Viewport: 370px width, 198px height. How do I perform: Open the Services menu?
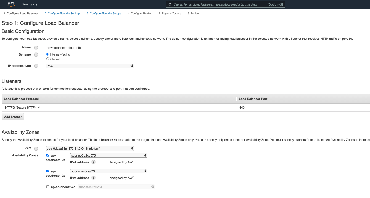[x=30, y=4]
